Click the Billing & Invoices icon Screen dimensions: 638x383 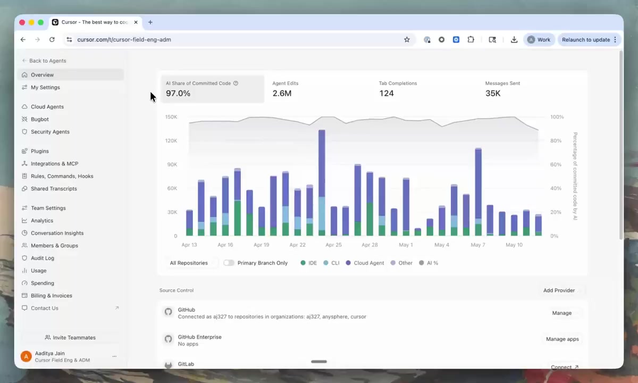(24, 296)
